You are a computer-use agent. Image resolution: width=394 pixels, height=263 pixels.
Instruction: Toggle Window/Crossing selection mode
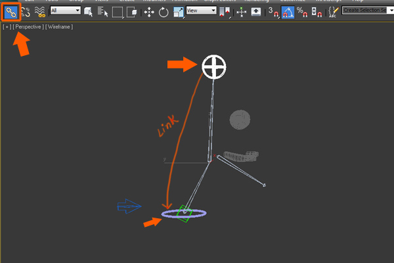(132, 12)
